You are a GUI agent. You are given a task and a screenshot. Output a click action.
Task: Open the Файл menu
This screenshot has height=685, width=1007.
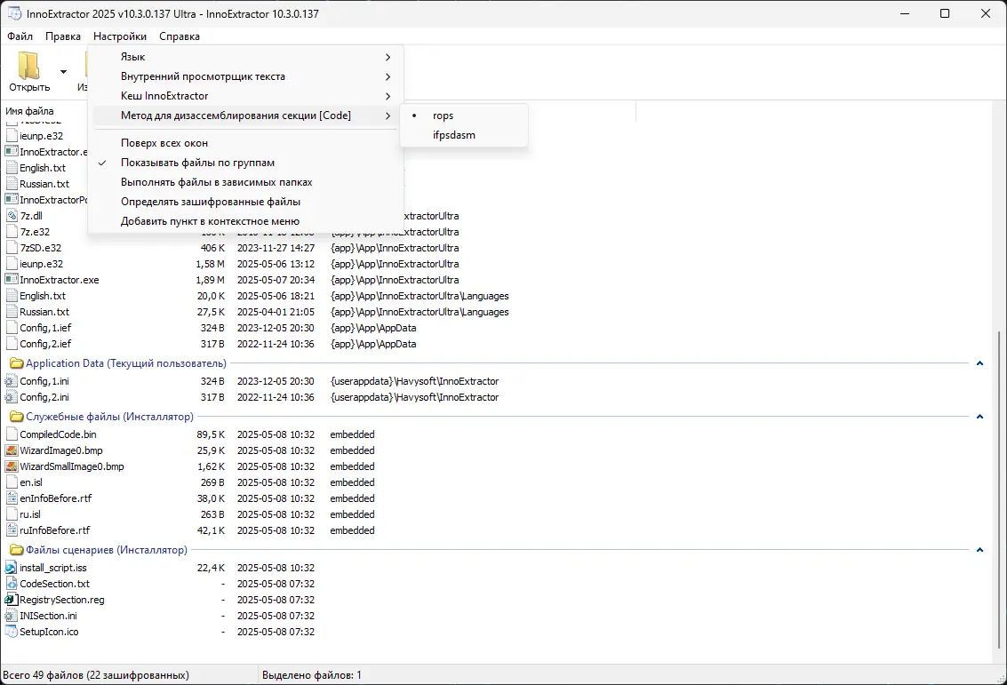20,36
